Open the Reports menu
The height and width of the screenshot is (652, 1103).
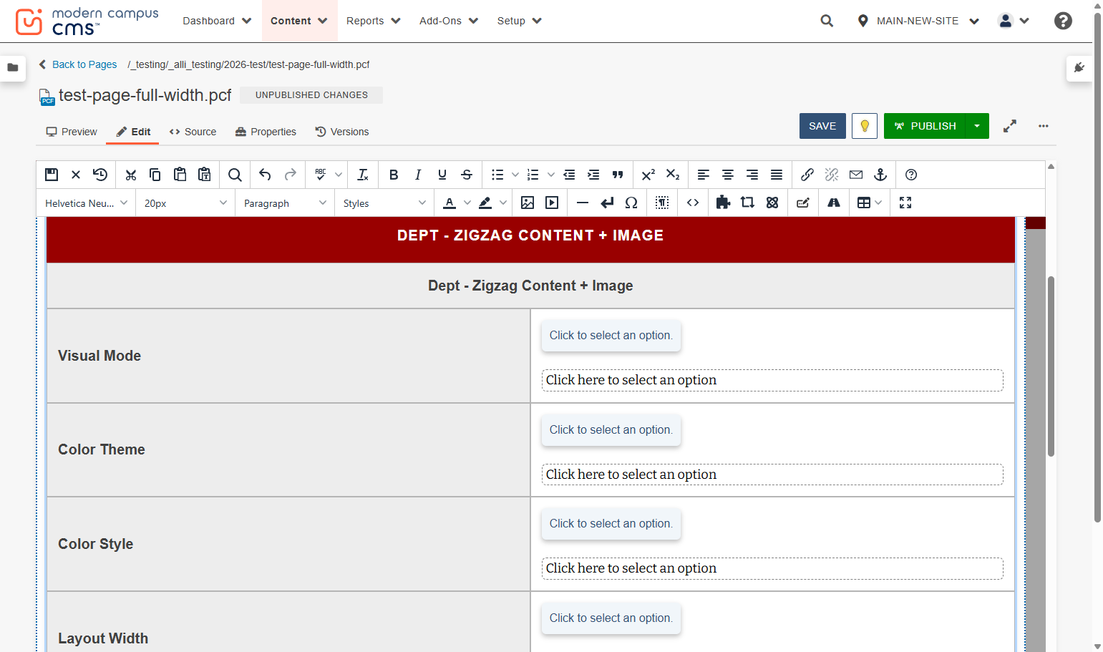[374, 21]
